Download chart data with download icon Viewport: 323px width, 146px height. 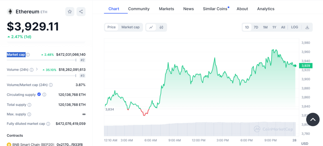point(307,27)
